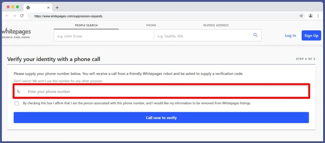
Task: Switch to the People Search tab
Action: [x=86, y=25]
